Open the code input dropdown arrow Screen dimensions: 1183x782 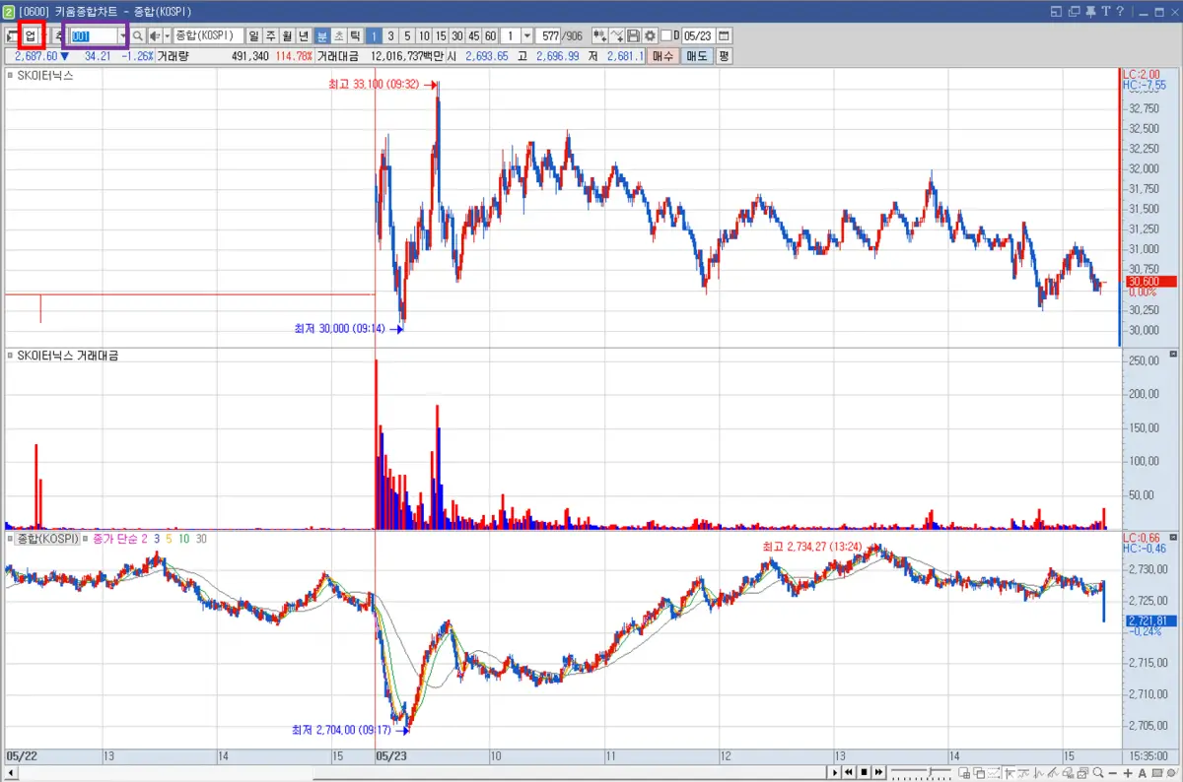pyautogui.click(x=123, y=35)
